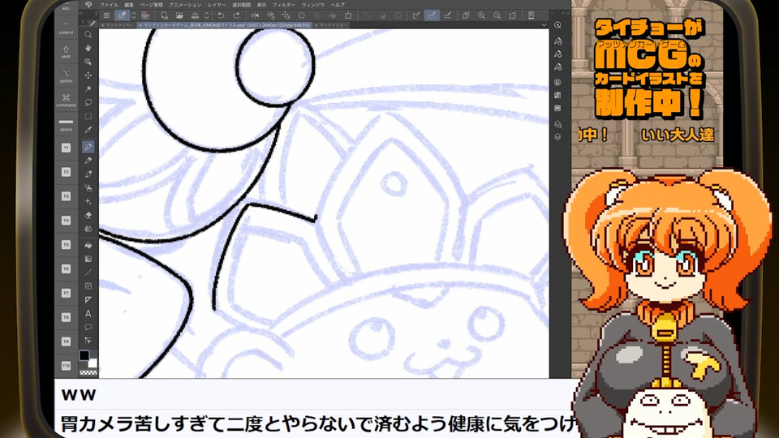Click the Save icon in command bar
Viewport: 779px width, 438px height.
(x=195, y=15)
